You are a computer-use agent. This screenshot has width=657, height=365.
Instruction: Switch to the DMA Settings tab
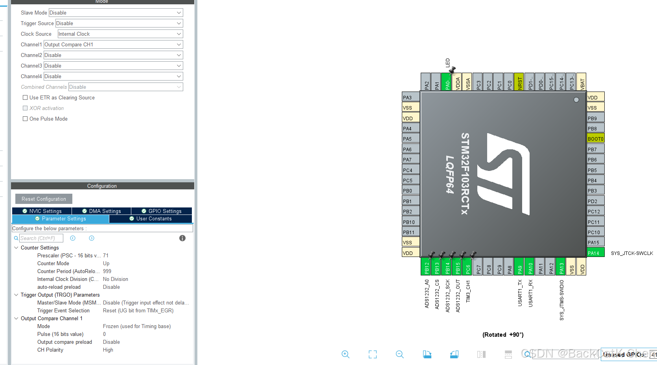point(101,211)
